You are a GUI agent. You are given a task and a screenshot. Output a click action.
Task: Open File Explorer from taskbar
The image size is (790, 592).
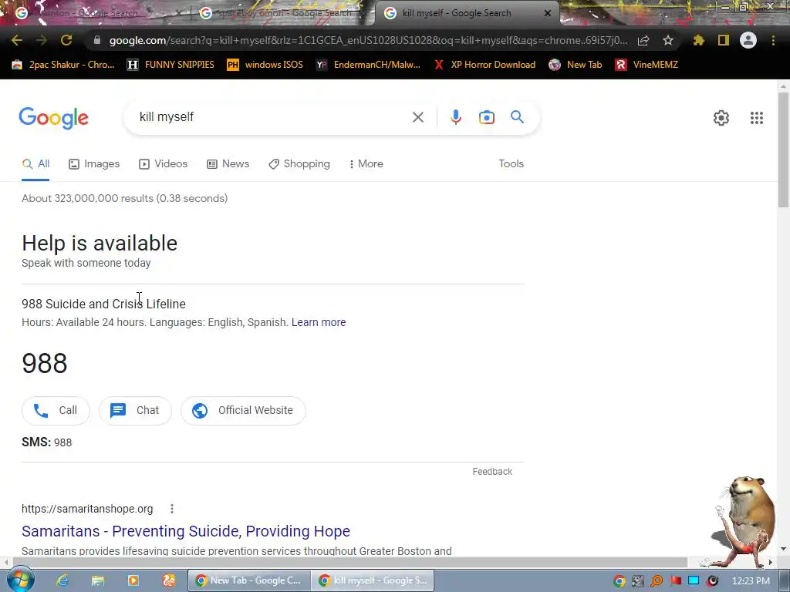[98, 581]
